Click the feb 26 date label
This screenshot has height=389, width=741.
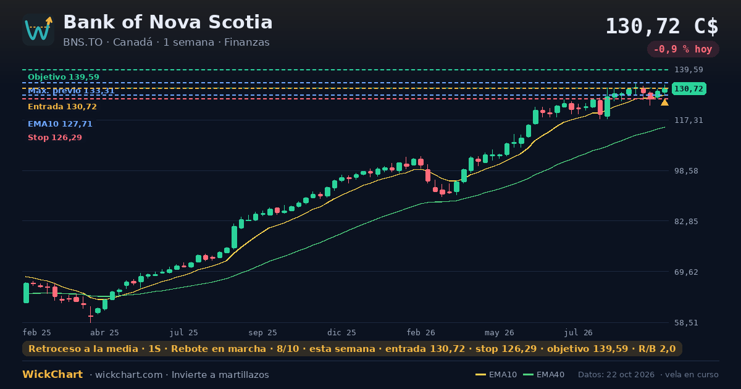coord(421,332)
